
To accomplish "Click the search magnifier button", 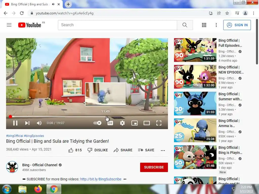I will (x=185, y=25).
